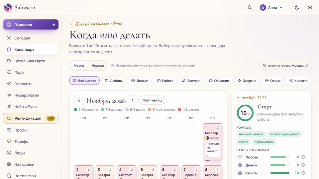Click the gear icon beside Настройки
The width and height of the screenshot is (319, 179).
(9, 164)
